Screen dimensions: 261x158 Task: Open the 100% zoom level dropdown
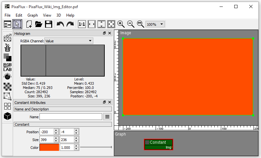tap(155, 24)
